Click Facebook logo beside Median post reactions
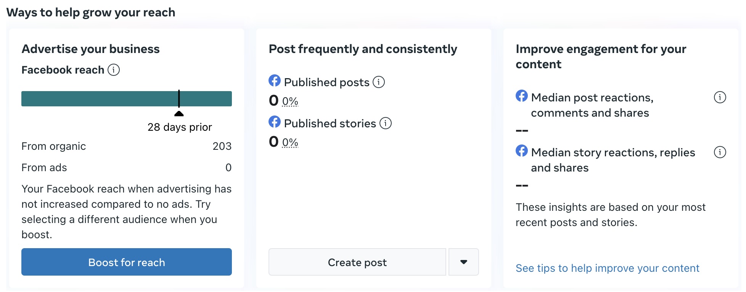Viewport: 746px width, 292px height. pos(522,96)
